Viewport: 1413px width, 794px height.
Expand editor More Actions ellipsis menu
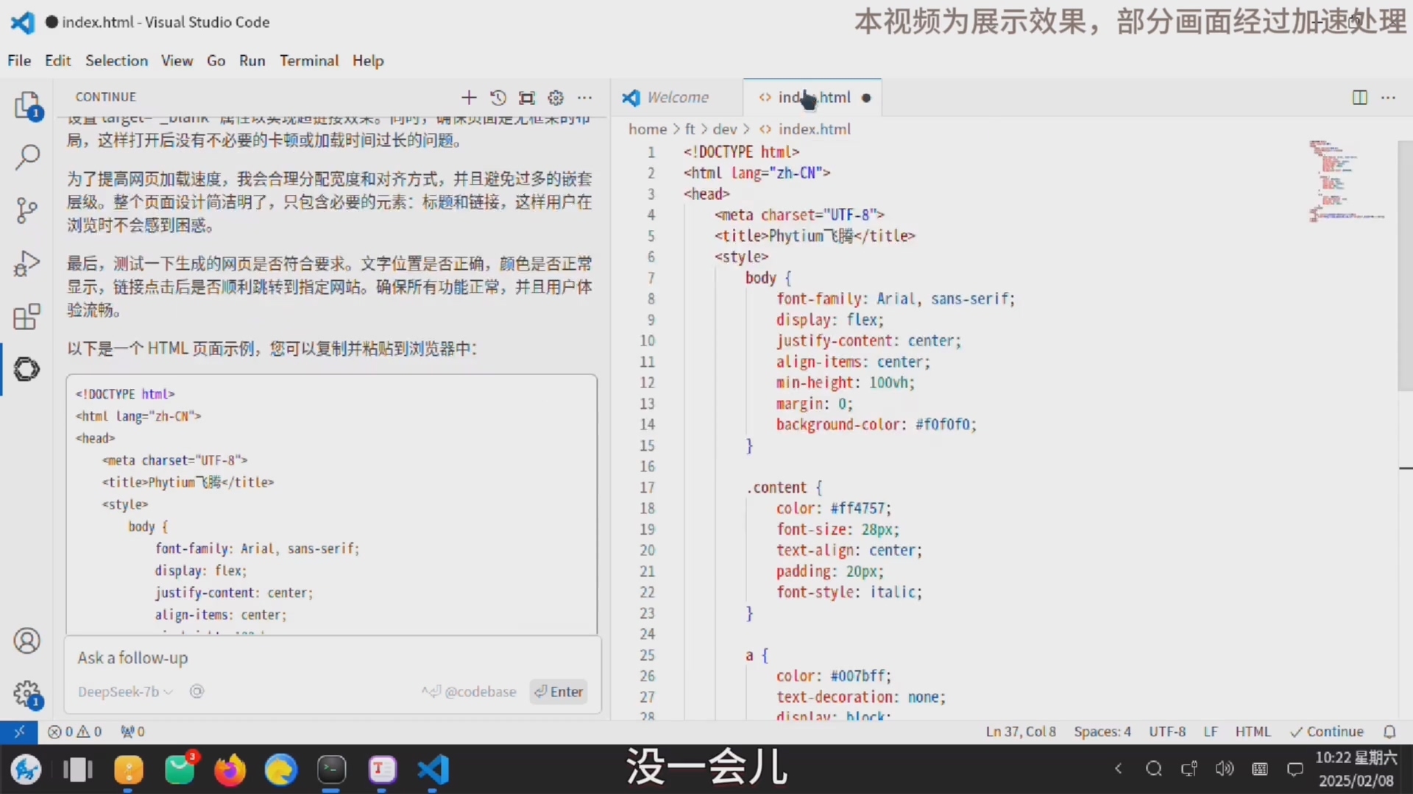1389,98
